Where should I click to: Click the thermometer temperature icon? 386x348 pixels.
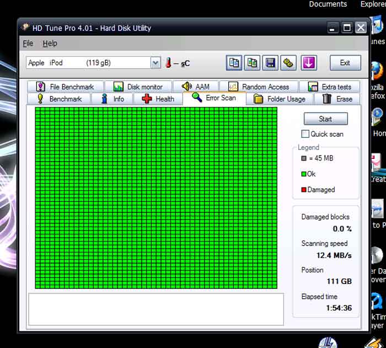(x=168, y=63)
